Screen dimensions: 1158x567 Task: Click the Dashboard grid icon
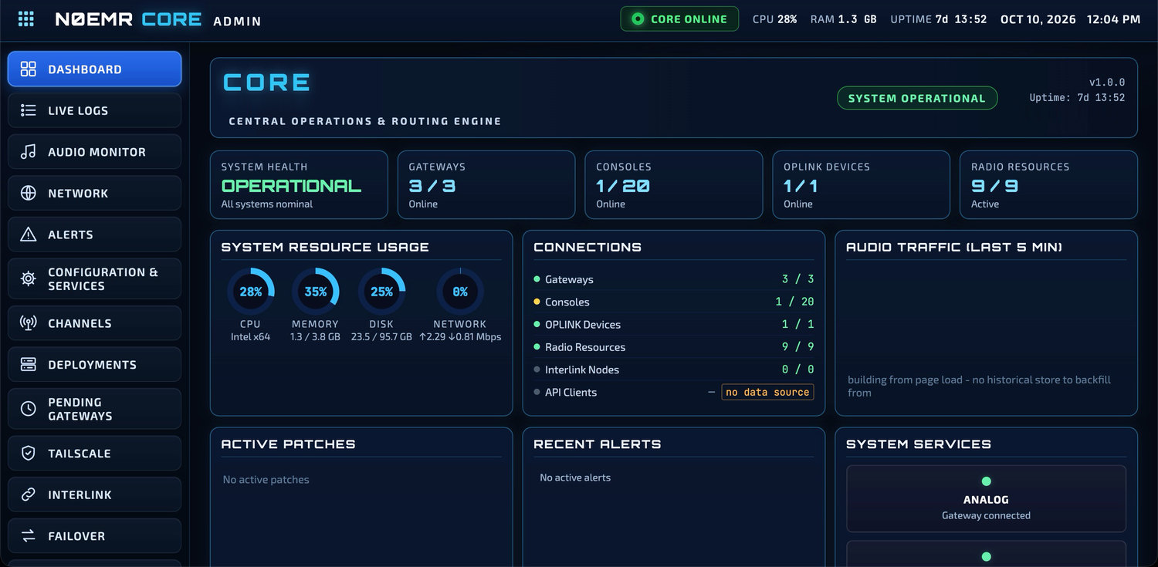[x=29, y=69]
